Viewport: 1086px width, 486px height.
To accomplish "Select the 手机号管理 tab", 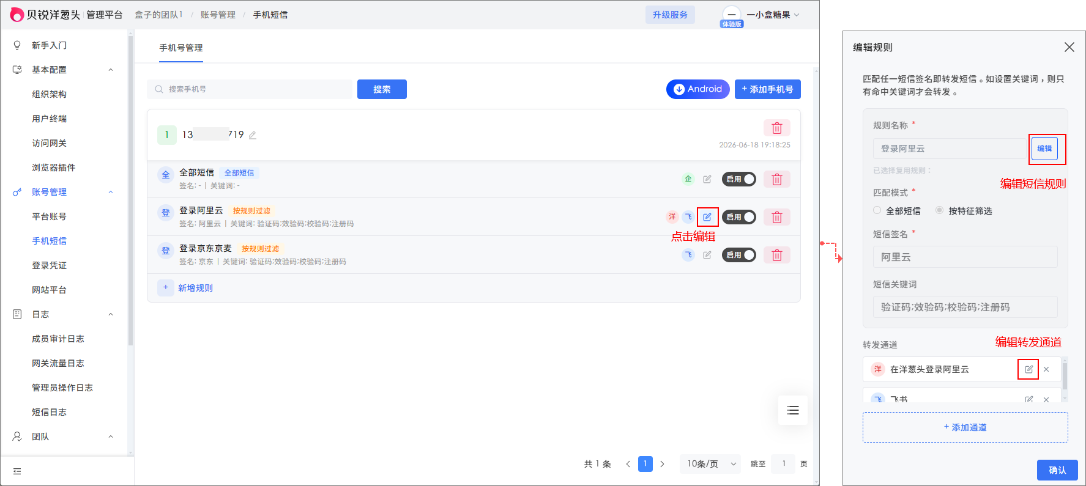I will 181,48.
